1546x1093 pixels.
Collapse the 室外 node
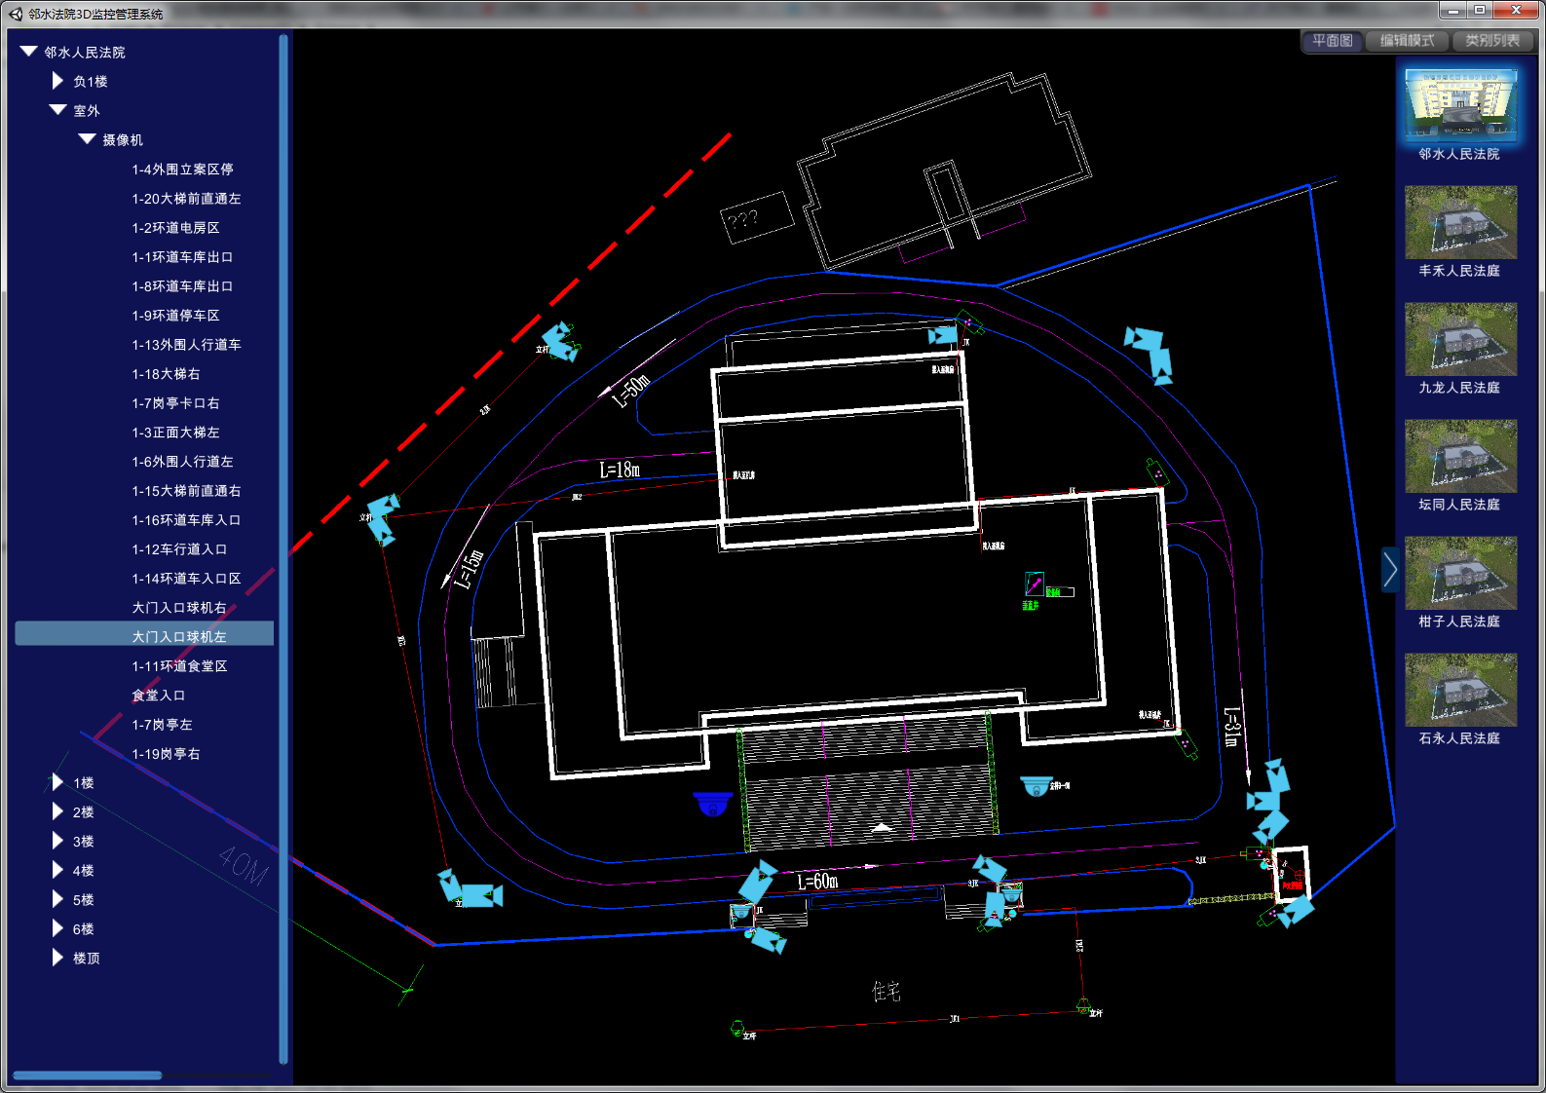tap(57, 110)
